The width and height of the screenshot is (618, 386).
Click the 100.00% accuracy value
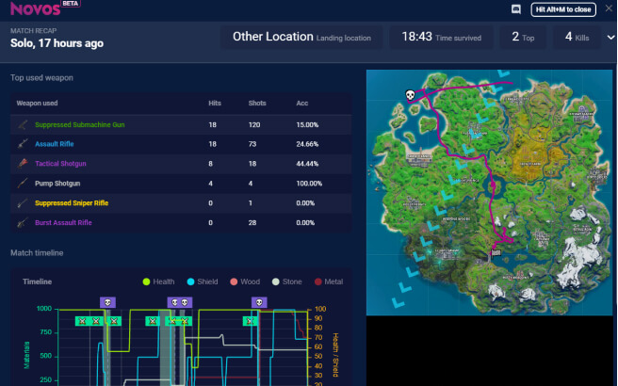tap(309, 184)
